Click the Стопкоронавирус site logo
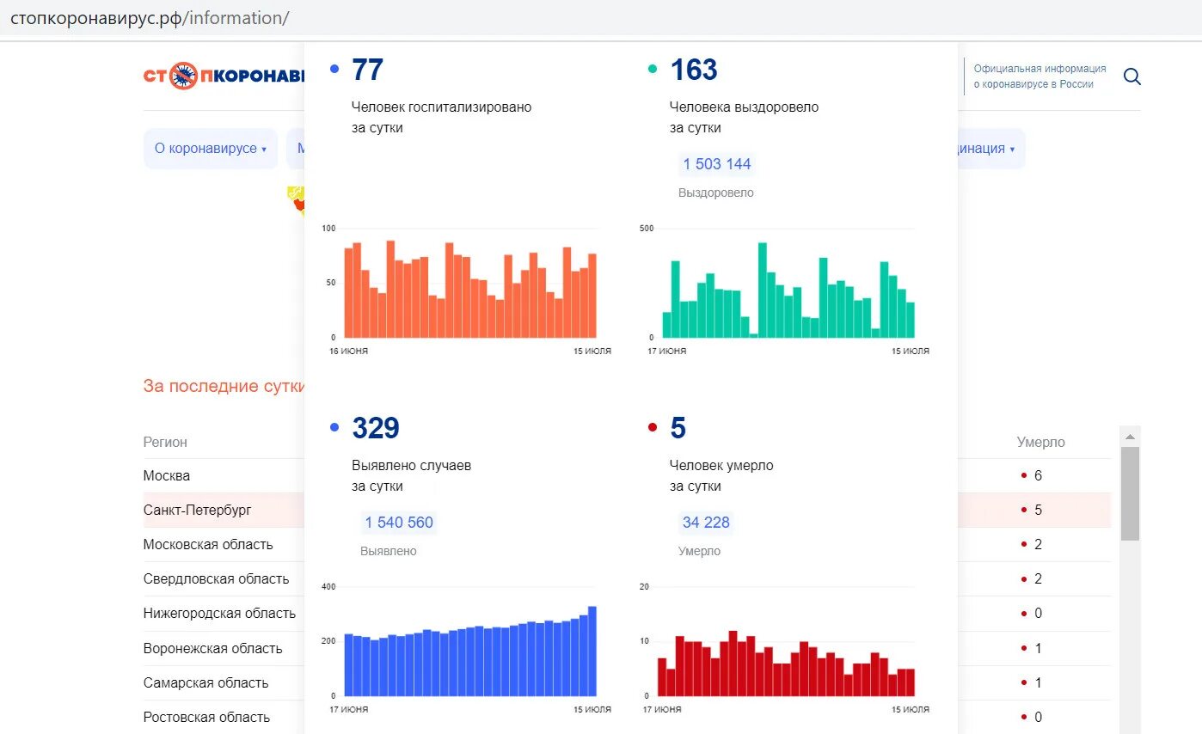The width and height of the screenshot is (1202, 734). pos(224,76)
